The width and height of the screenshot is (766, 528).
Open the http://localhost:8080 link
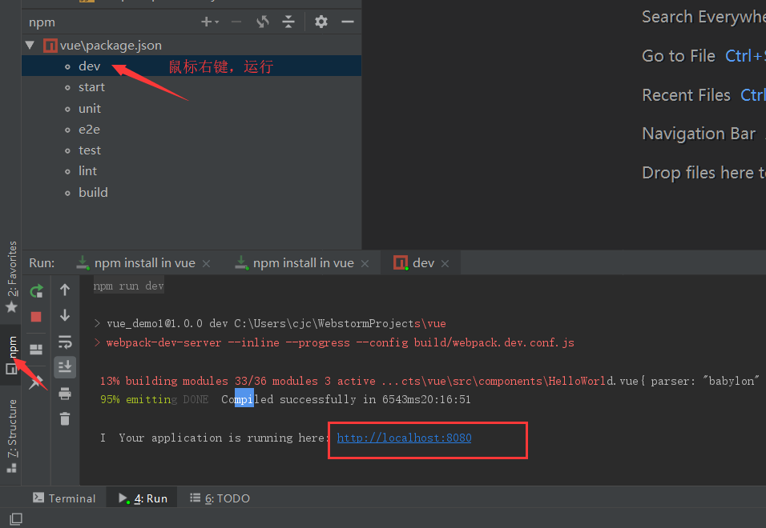click(x=403, y=438)
